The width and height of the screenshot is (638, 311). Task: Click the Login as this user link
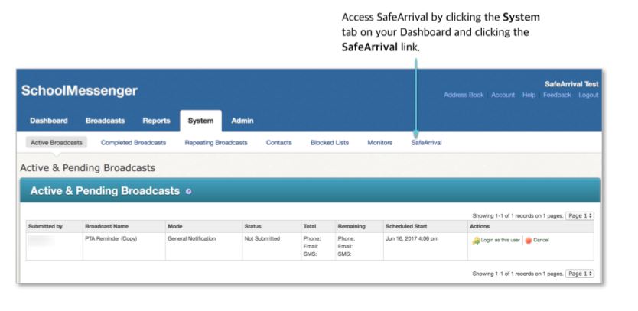[x=500, y=240]
